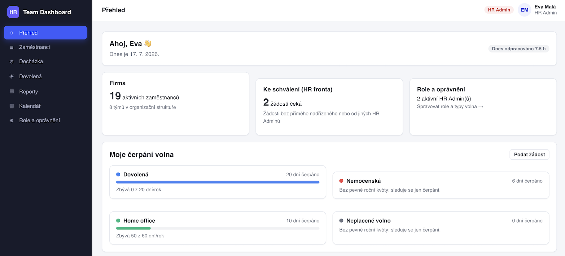Click the blue Dovolená progress bar
Screen dimensions: 565x256
point(218,182)
